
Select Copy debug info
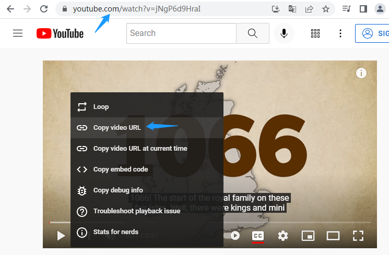[147, 190]
